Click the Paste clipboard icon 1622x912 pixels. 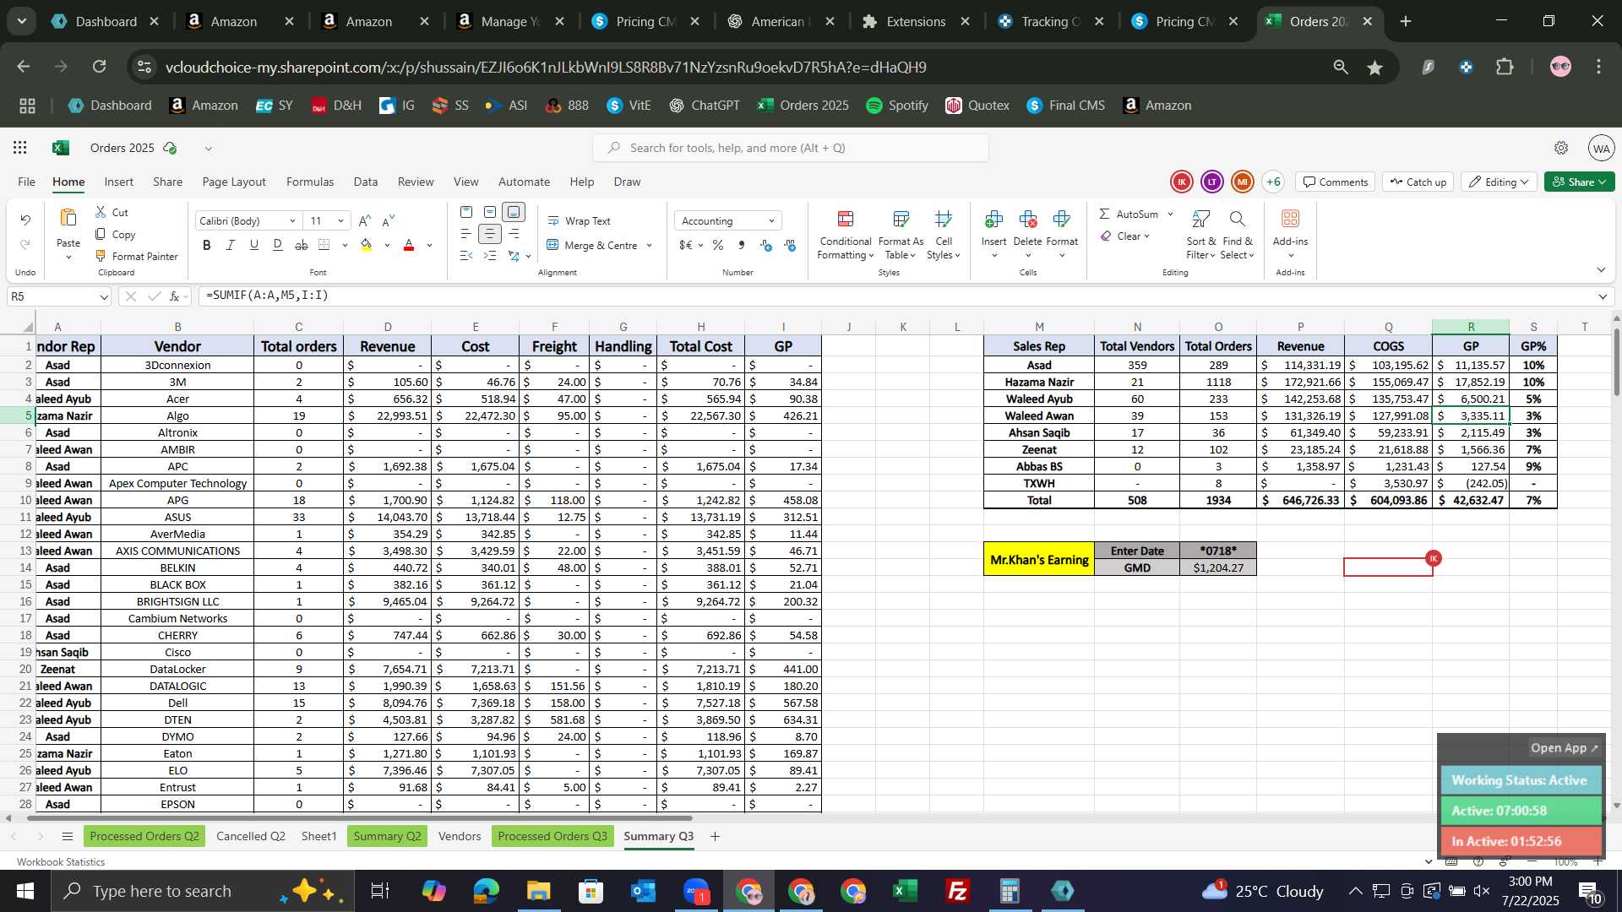click(x=68, y=219)
